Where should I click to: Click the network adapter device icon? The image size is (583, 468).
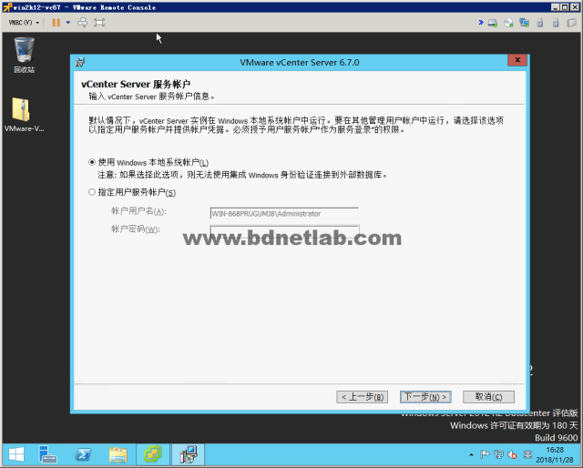coord(525,23)
